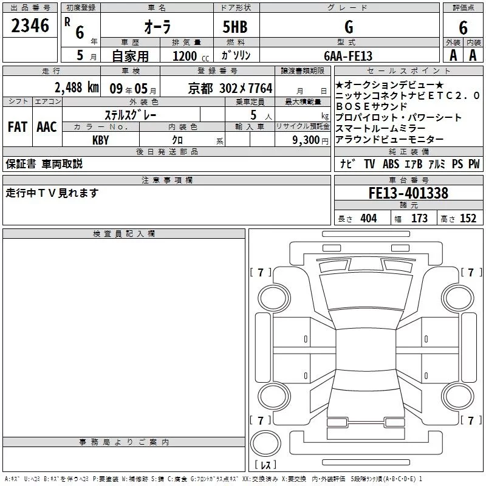Image resolution: width=486 pixels, height=486 pixels.
Task: Click the top-right [7] tire marker
Action: (x=471, y=272)
